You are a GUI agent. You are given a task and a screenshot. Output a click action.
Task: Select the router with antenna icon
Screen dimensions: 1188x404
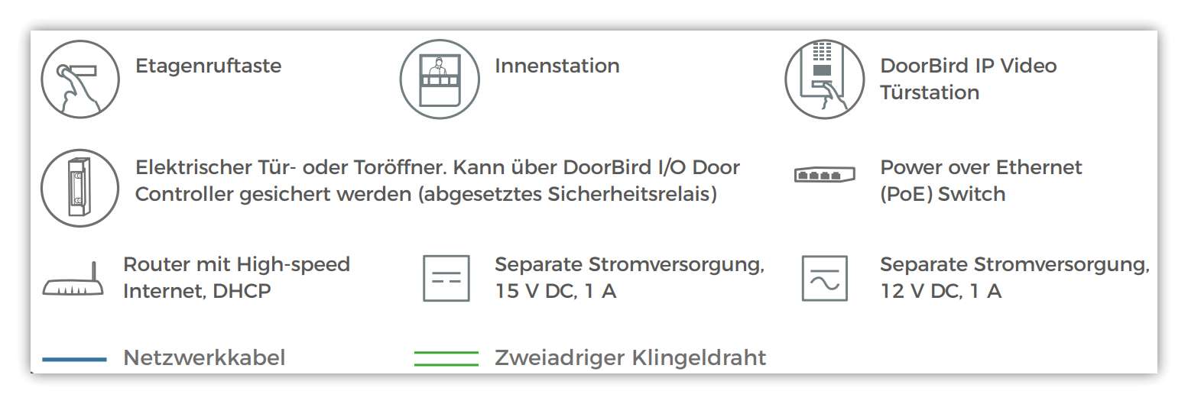pyautogui.click(x=73, y=280)
